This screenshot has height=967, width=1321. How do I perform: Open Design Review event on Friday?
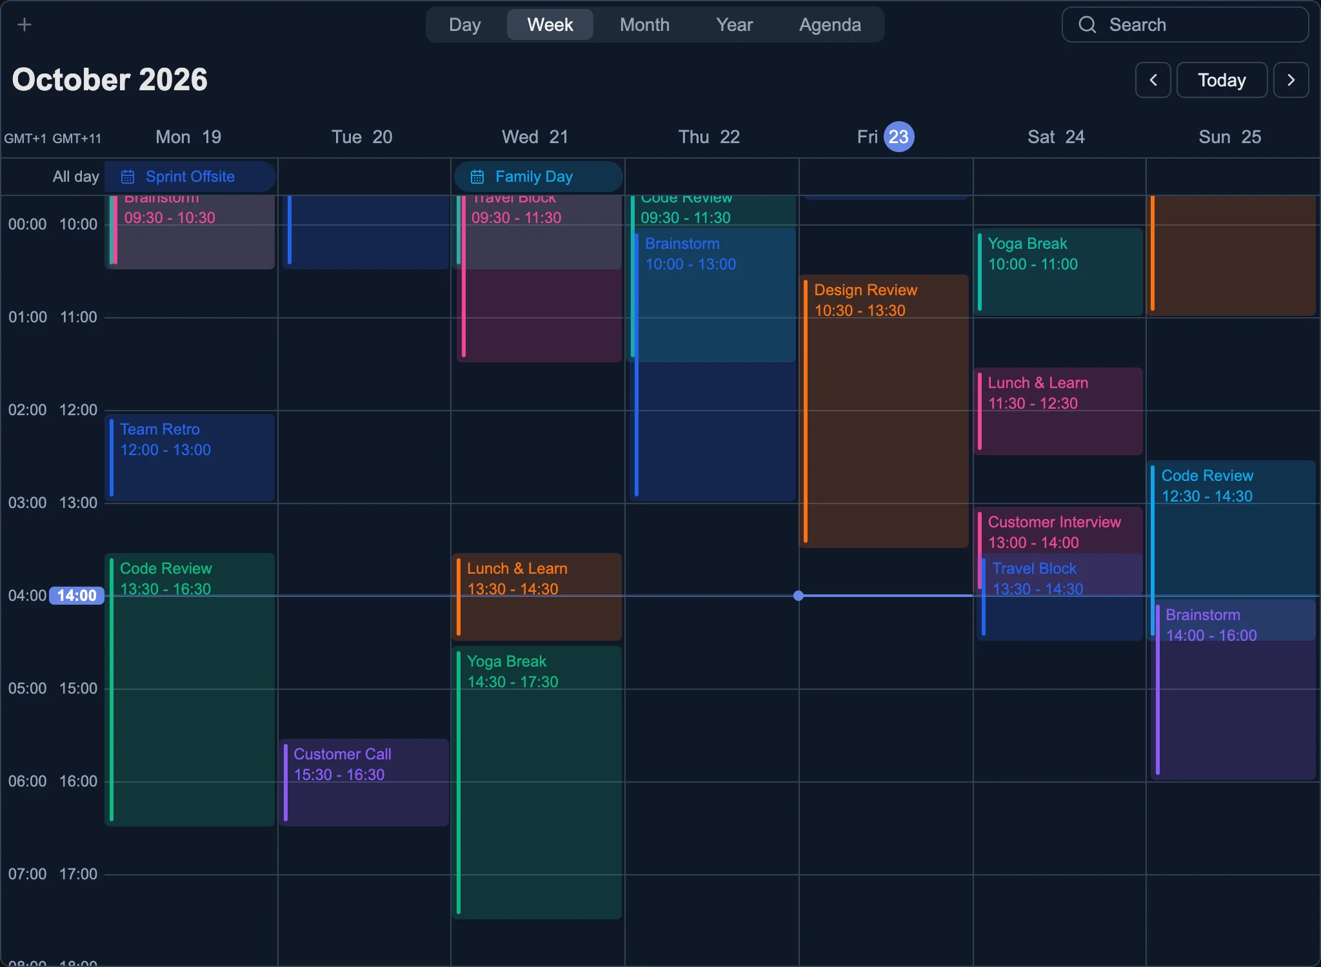tap(884, 411)
